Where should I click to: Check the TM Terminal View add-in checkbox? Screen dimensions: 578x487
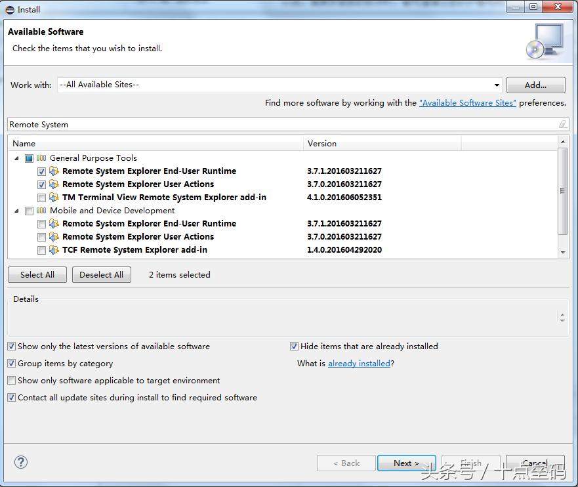(x=42, y=198)
